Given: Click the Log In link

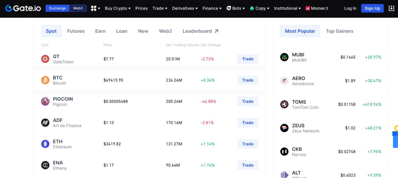Looking at the screenshot, I should [x=350, y=8].
